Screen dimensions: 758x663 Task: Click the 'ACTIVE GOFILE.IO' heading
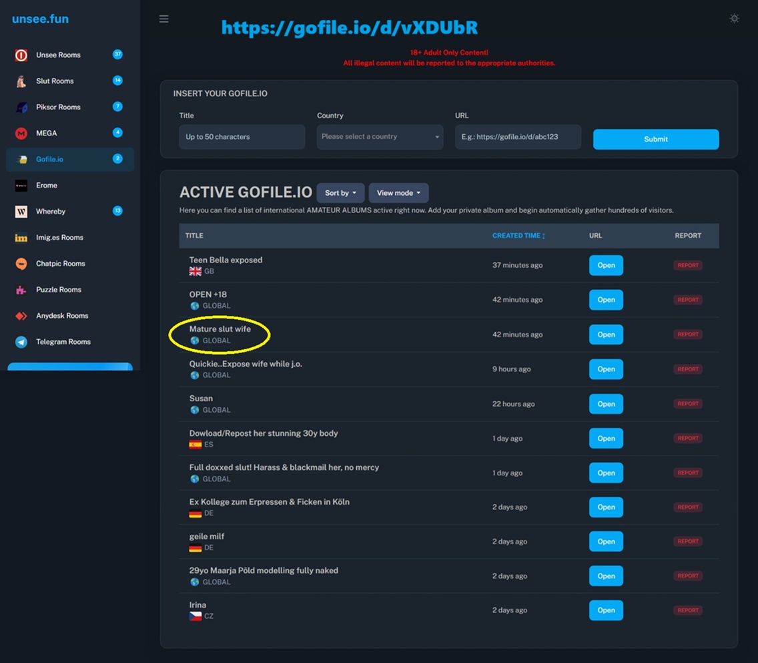click(x=246, y=192)
